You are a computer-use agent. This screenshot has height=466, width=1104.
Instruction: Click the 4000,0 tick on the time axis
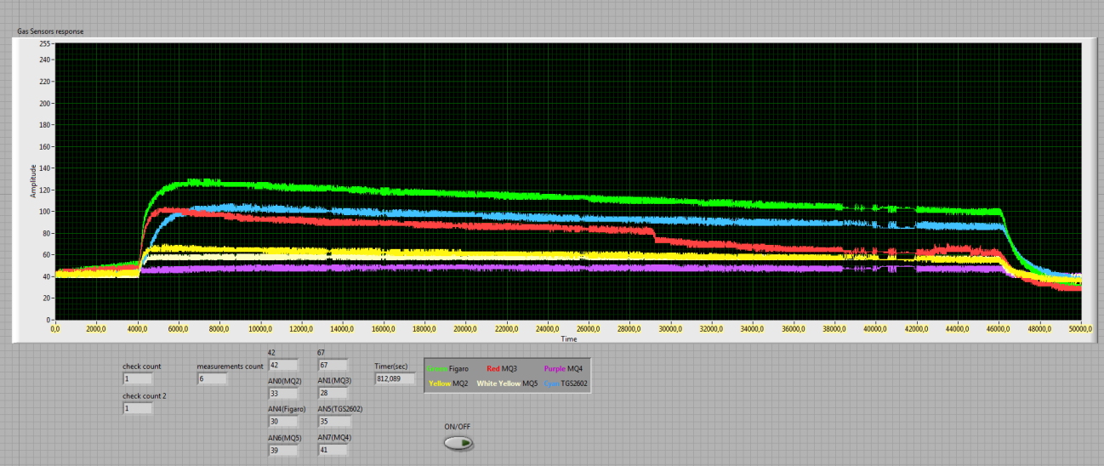coord(138,328)
